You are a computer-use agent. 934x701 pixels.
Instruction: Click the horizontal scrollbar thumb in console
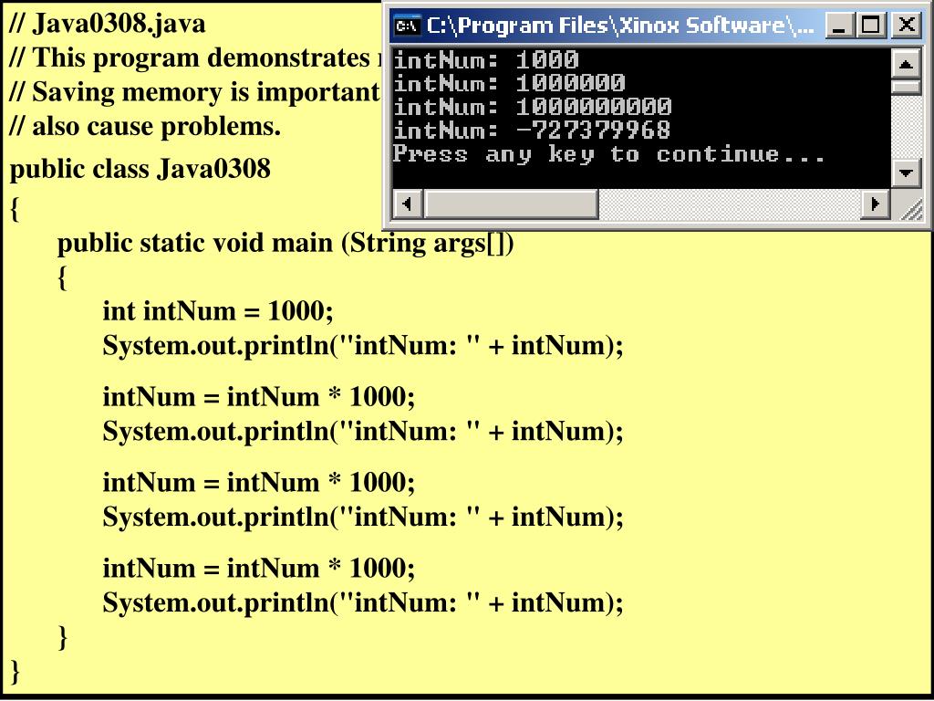point(511,204)
